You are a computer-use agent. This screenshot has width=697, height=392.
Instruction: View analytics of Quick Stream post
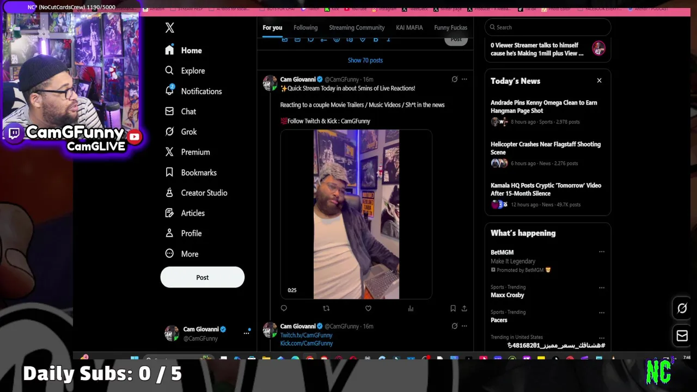coord(411,309)
